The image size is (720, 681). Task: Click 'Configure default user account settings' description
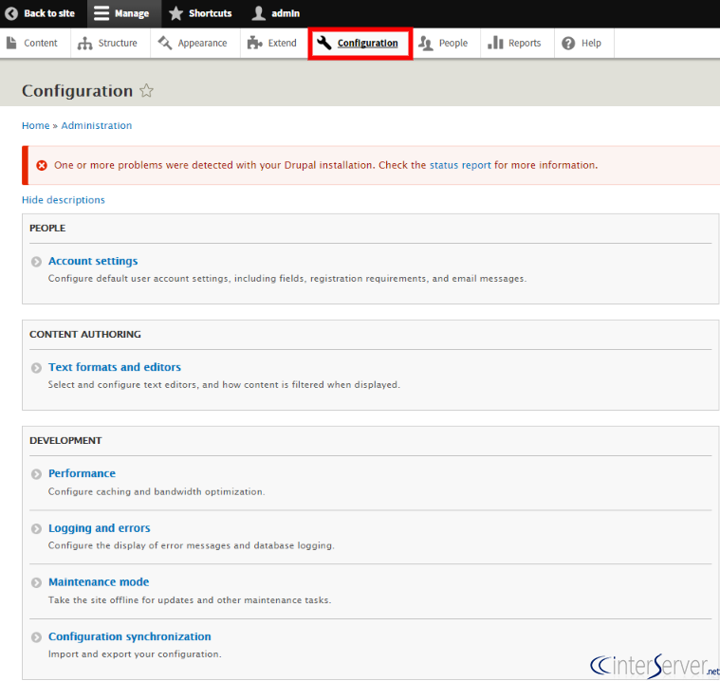click(287, 279)
